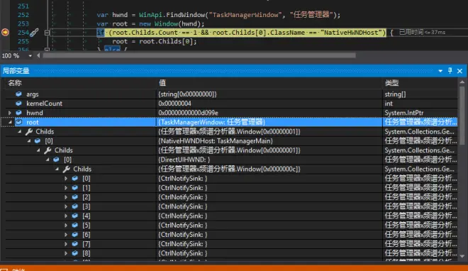
Task: Expand the hwnd variable
Action: (x=9, y=113)
